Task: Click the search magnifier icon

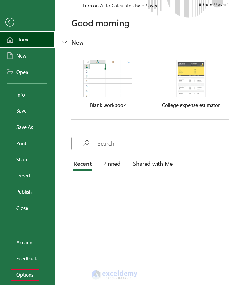Action: point(86,143)
